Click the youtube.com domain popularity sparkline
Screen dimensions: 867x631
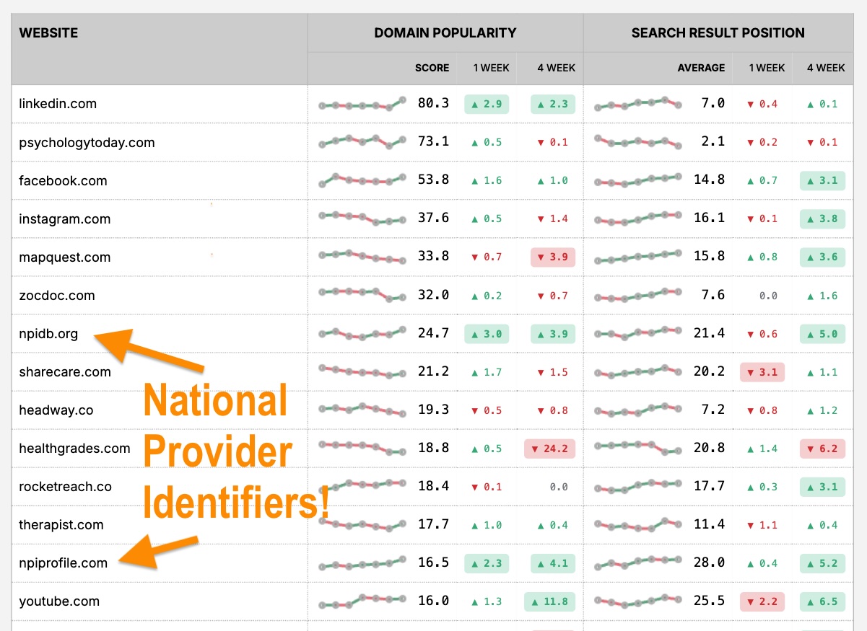[x=362, y=601]
